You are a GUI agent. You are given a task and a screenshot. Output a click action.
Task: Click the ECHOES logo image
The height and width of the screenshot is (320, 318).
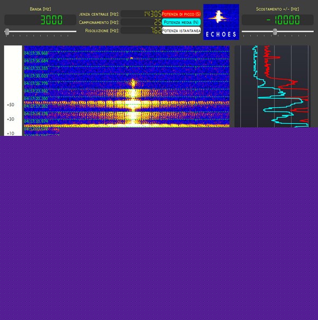click(221, 22)
